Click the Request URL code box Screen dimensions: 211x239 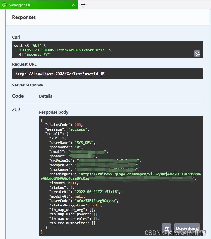click(108, 74)
